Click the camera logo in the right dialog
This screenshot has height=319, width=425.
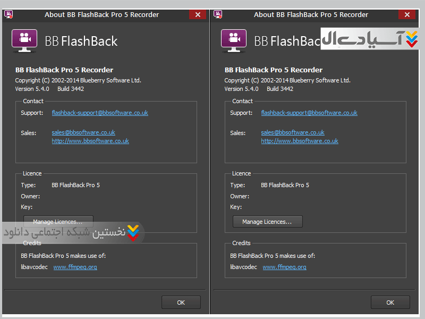[233, 40]
